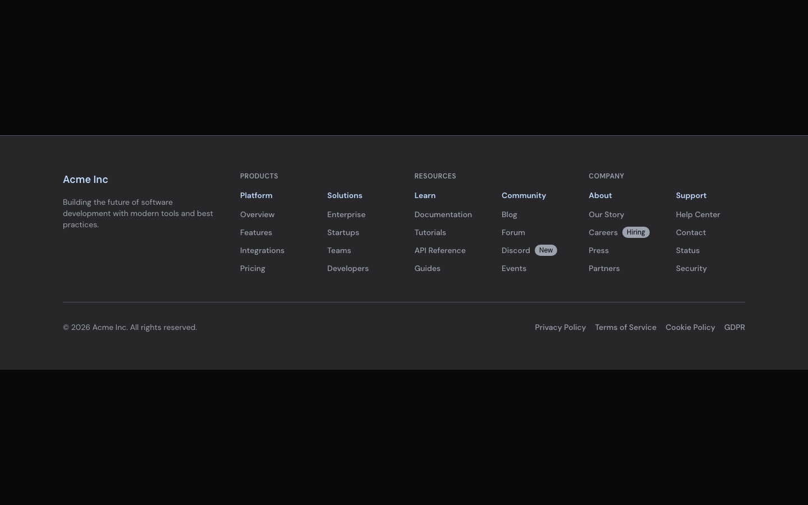
Task: Open the GDPR page
Action: 734,327
